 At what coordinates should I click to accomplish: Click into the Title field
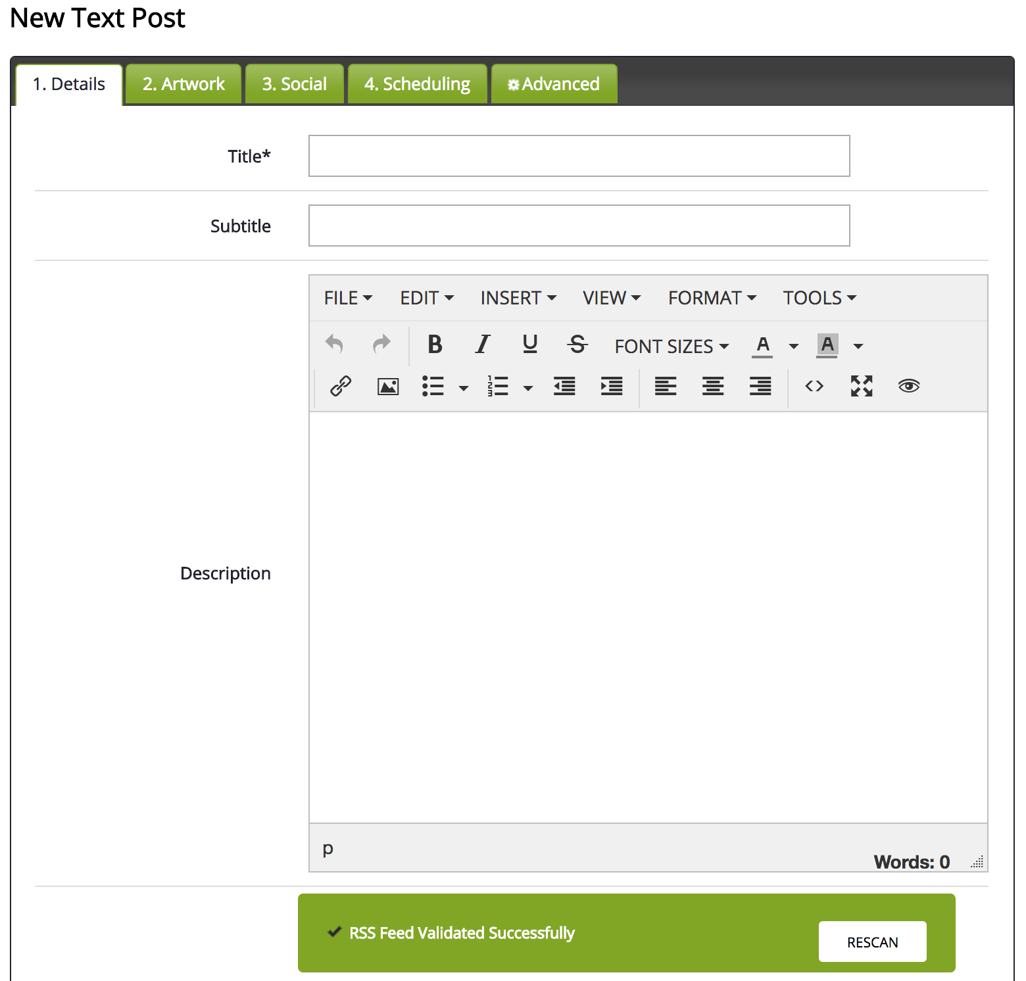pyautogui.click(x=579, y=156)
